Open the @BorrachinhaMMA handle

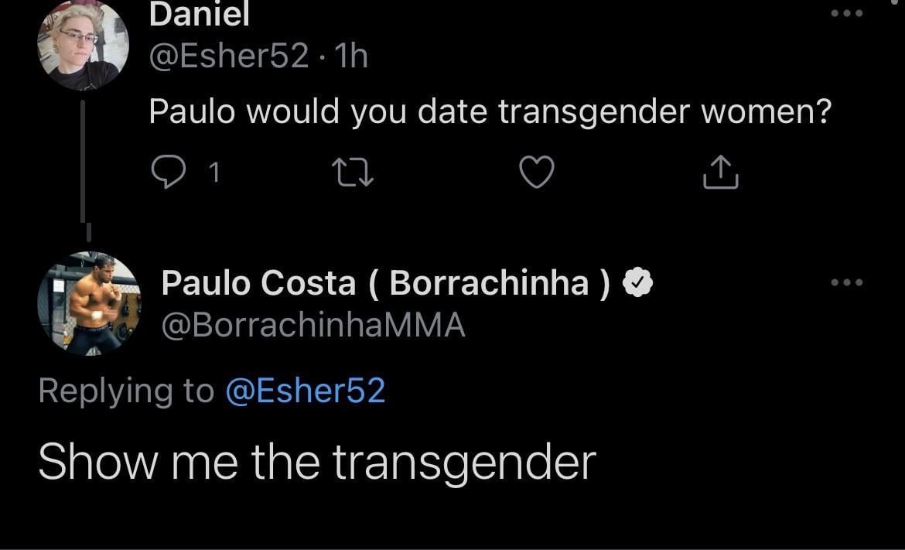[313, 325]
